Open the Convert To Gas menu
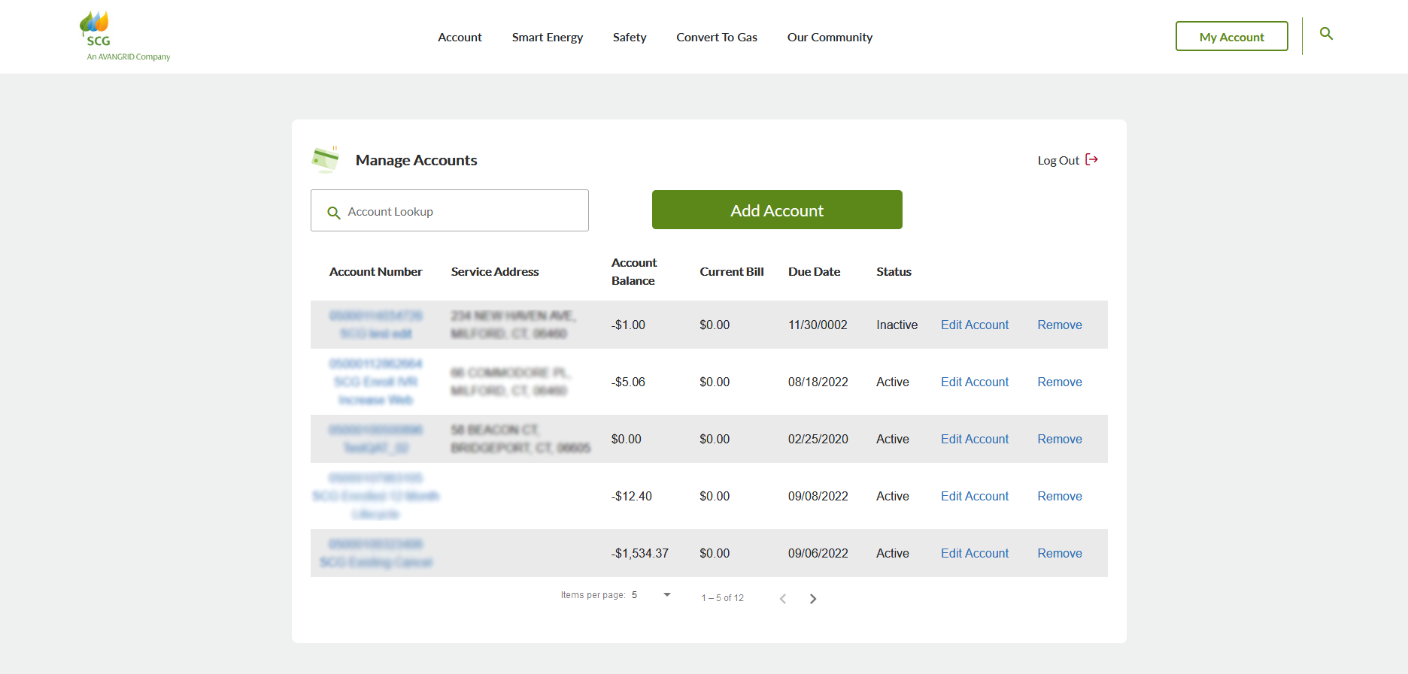Image resolution: width=1408 pixels, height=674 pixels. point(716,38)
